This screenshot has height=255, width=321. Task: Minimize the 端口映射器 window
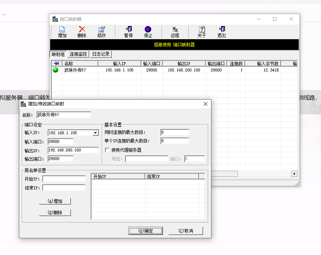tap(258, 19)
